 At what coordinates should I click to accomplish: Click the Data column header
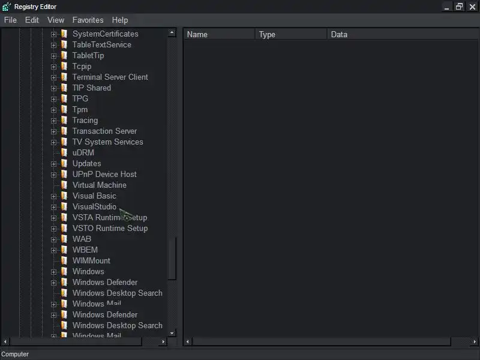pos(403,34)
